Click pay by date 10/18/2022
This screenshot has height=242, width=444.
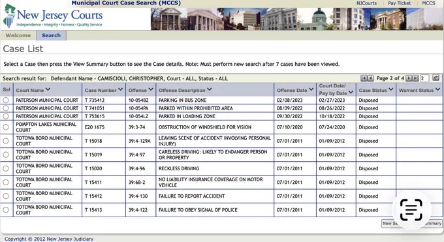coord(332,116)
